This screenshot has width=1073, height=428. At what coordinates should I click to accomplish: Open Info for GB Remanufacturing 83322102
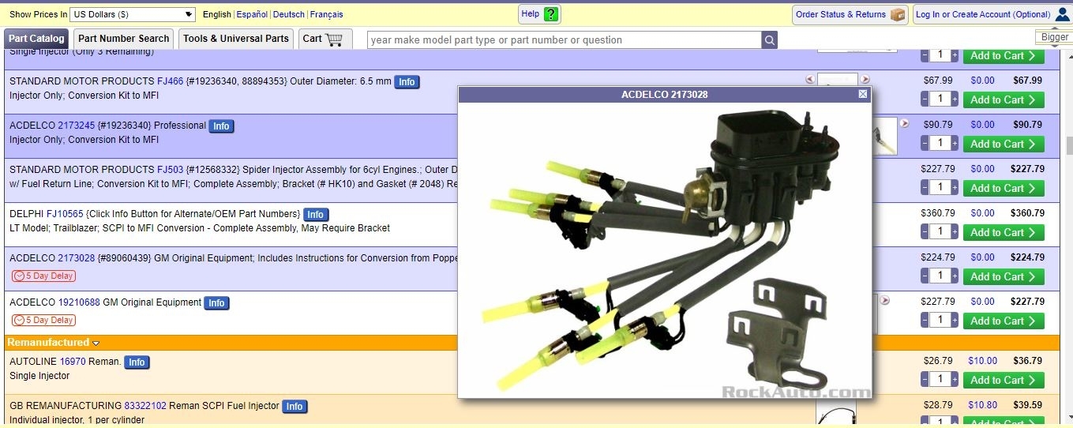[x=295, y=407]
